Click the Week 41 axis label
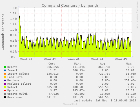This screenshot has height=107, width=140. (26, 59)
